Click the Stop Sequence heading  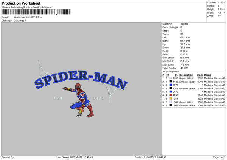click(x=171, y=72)
